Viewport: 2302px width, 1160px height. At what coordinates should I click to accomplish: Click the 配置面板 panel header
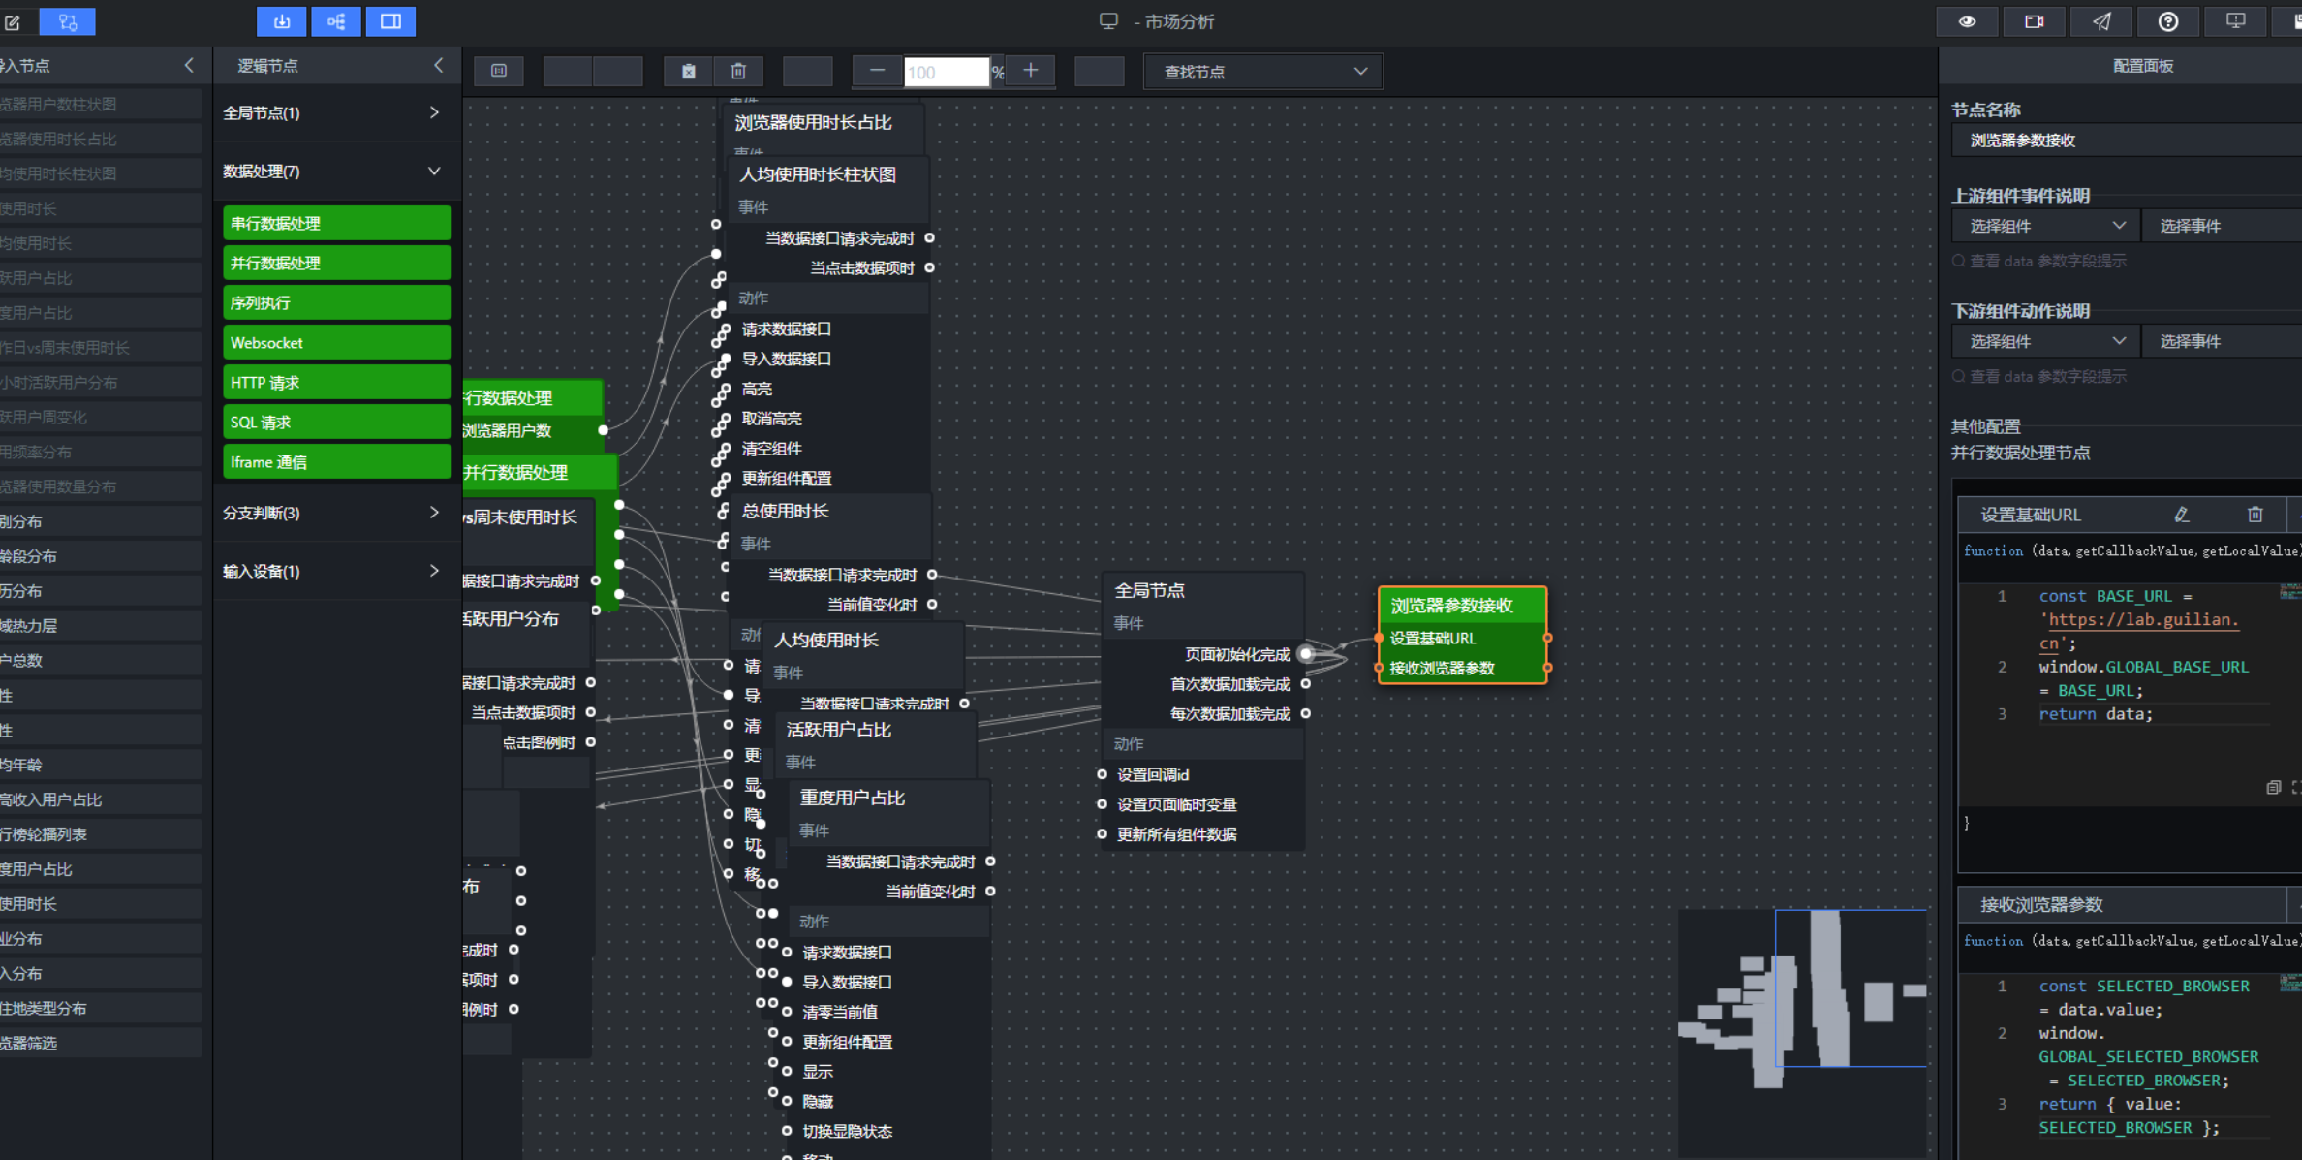pos(2142,66)
